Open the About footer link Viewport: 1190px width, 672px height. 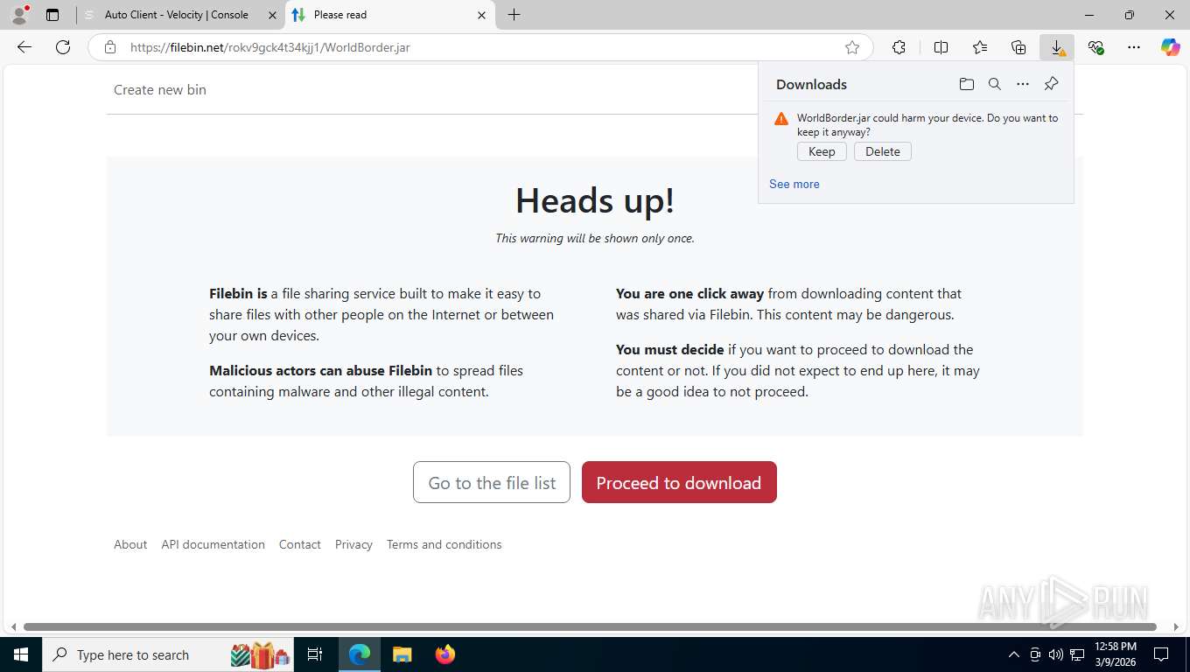[130, 544]
